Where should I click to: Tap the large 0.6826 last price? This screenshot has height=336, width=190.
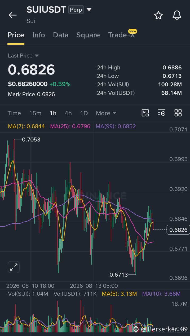(x=31, y=70)
